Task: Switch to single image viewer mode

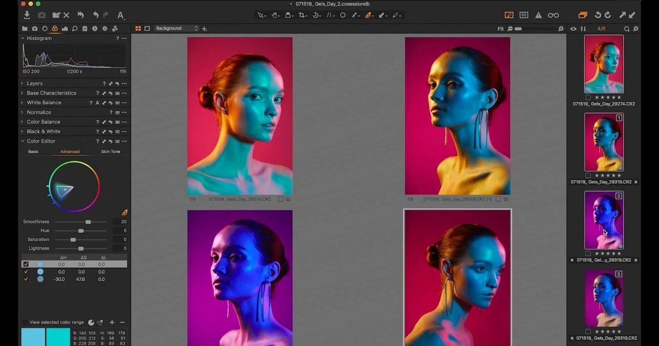Action: (x=147, y=29)
